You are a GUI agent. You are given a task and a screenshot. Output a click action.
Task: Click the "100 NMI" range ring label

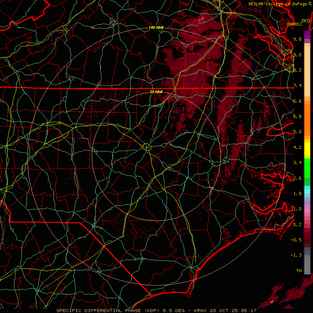(156, 27)
